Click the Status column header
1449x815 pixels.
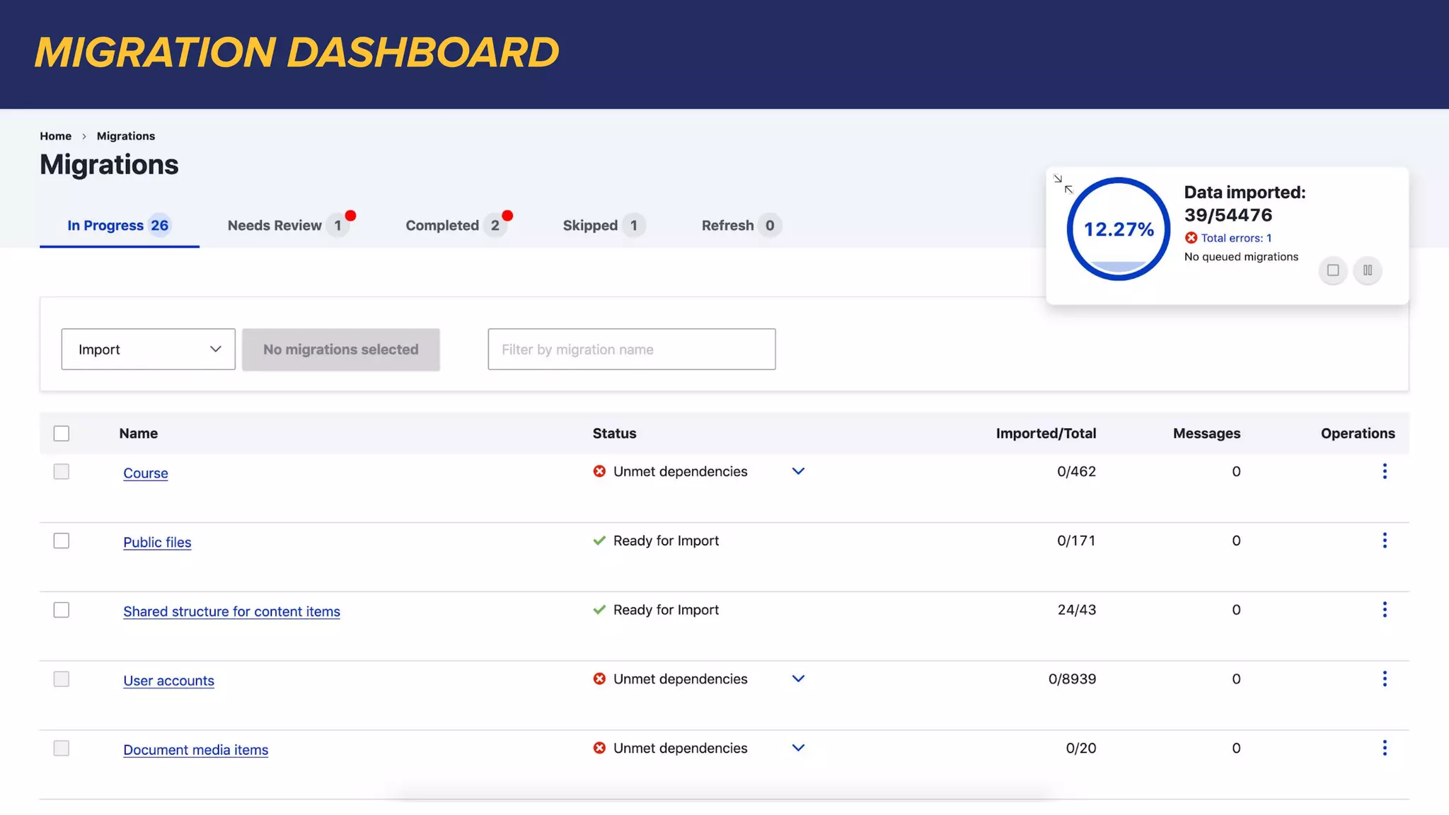tap(614, 434)
